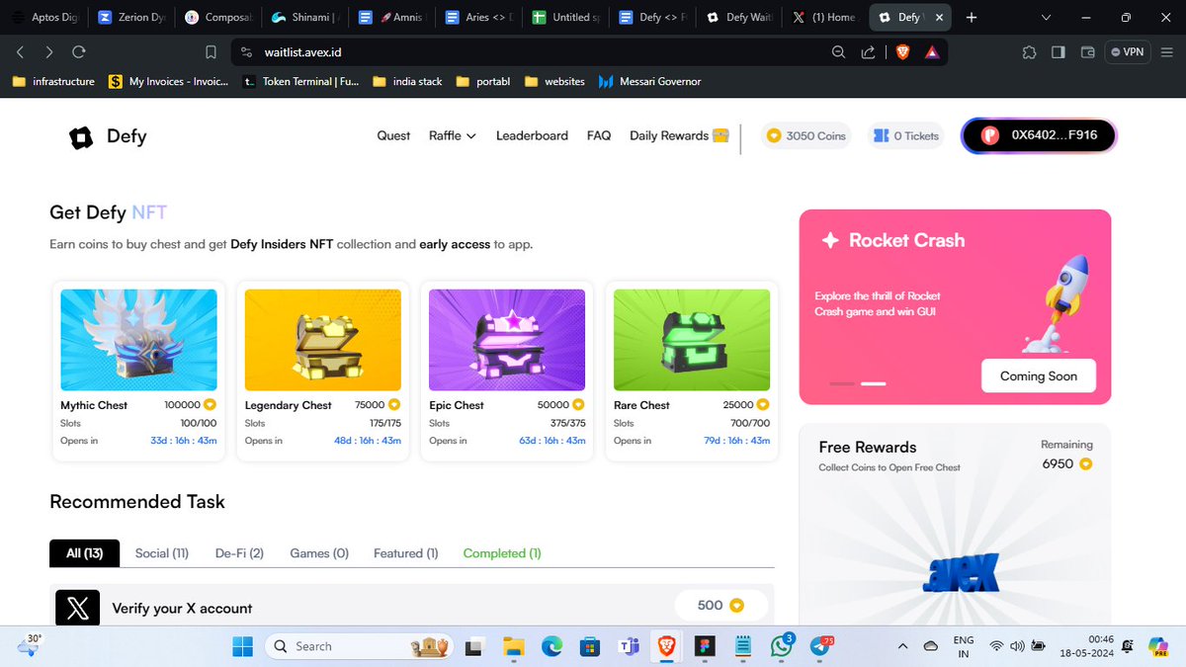Select the Epic Chest image
This screenshot has height=667, width=1186.
(507, 339)
